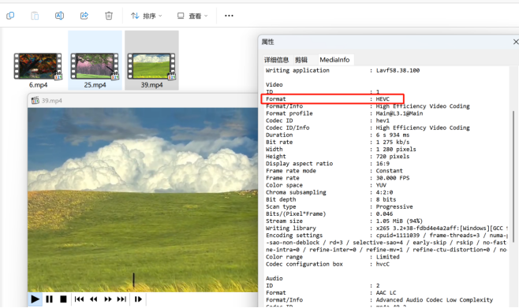Image resolution: width=519 pixels, height=308 pixels.
Task: Click the Codec configuration box hvcC value
Action: pos(383,264)
